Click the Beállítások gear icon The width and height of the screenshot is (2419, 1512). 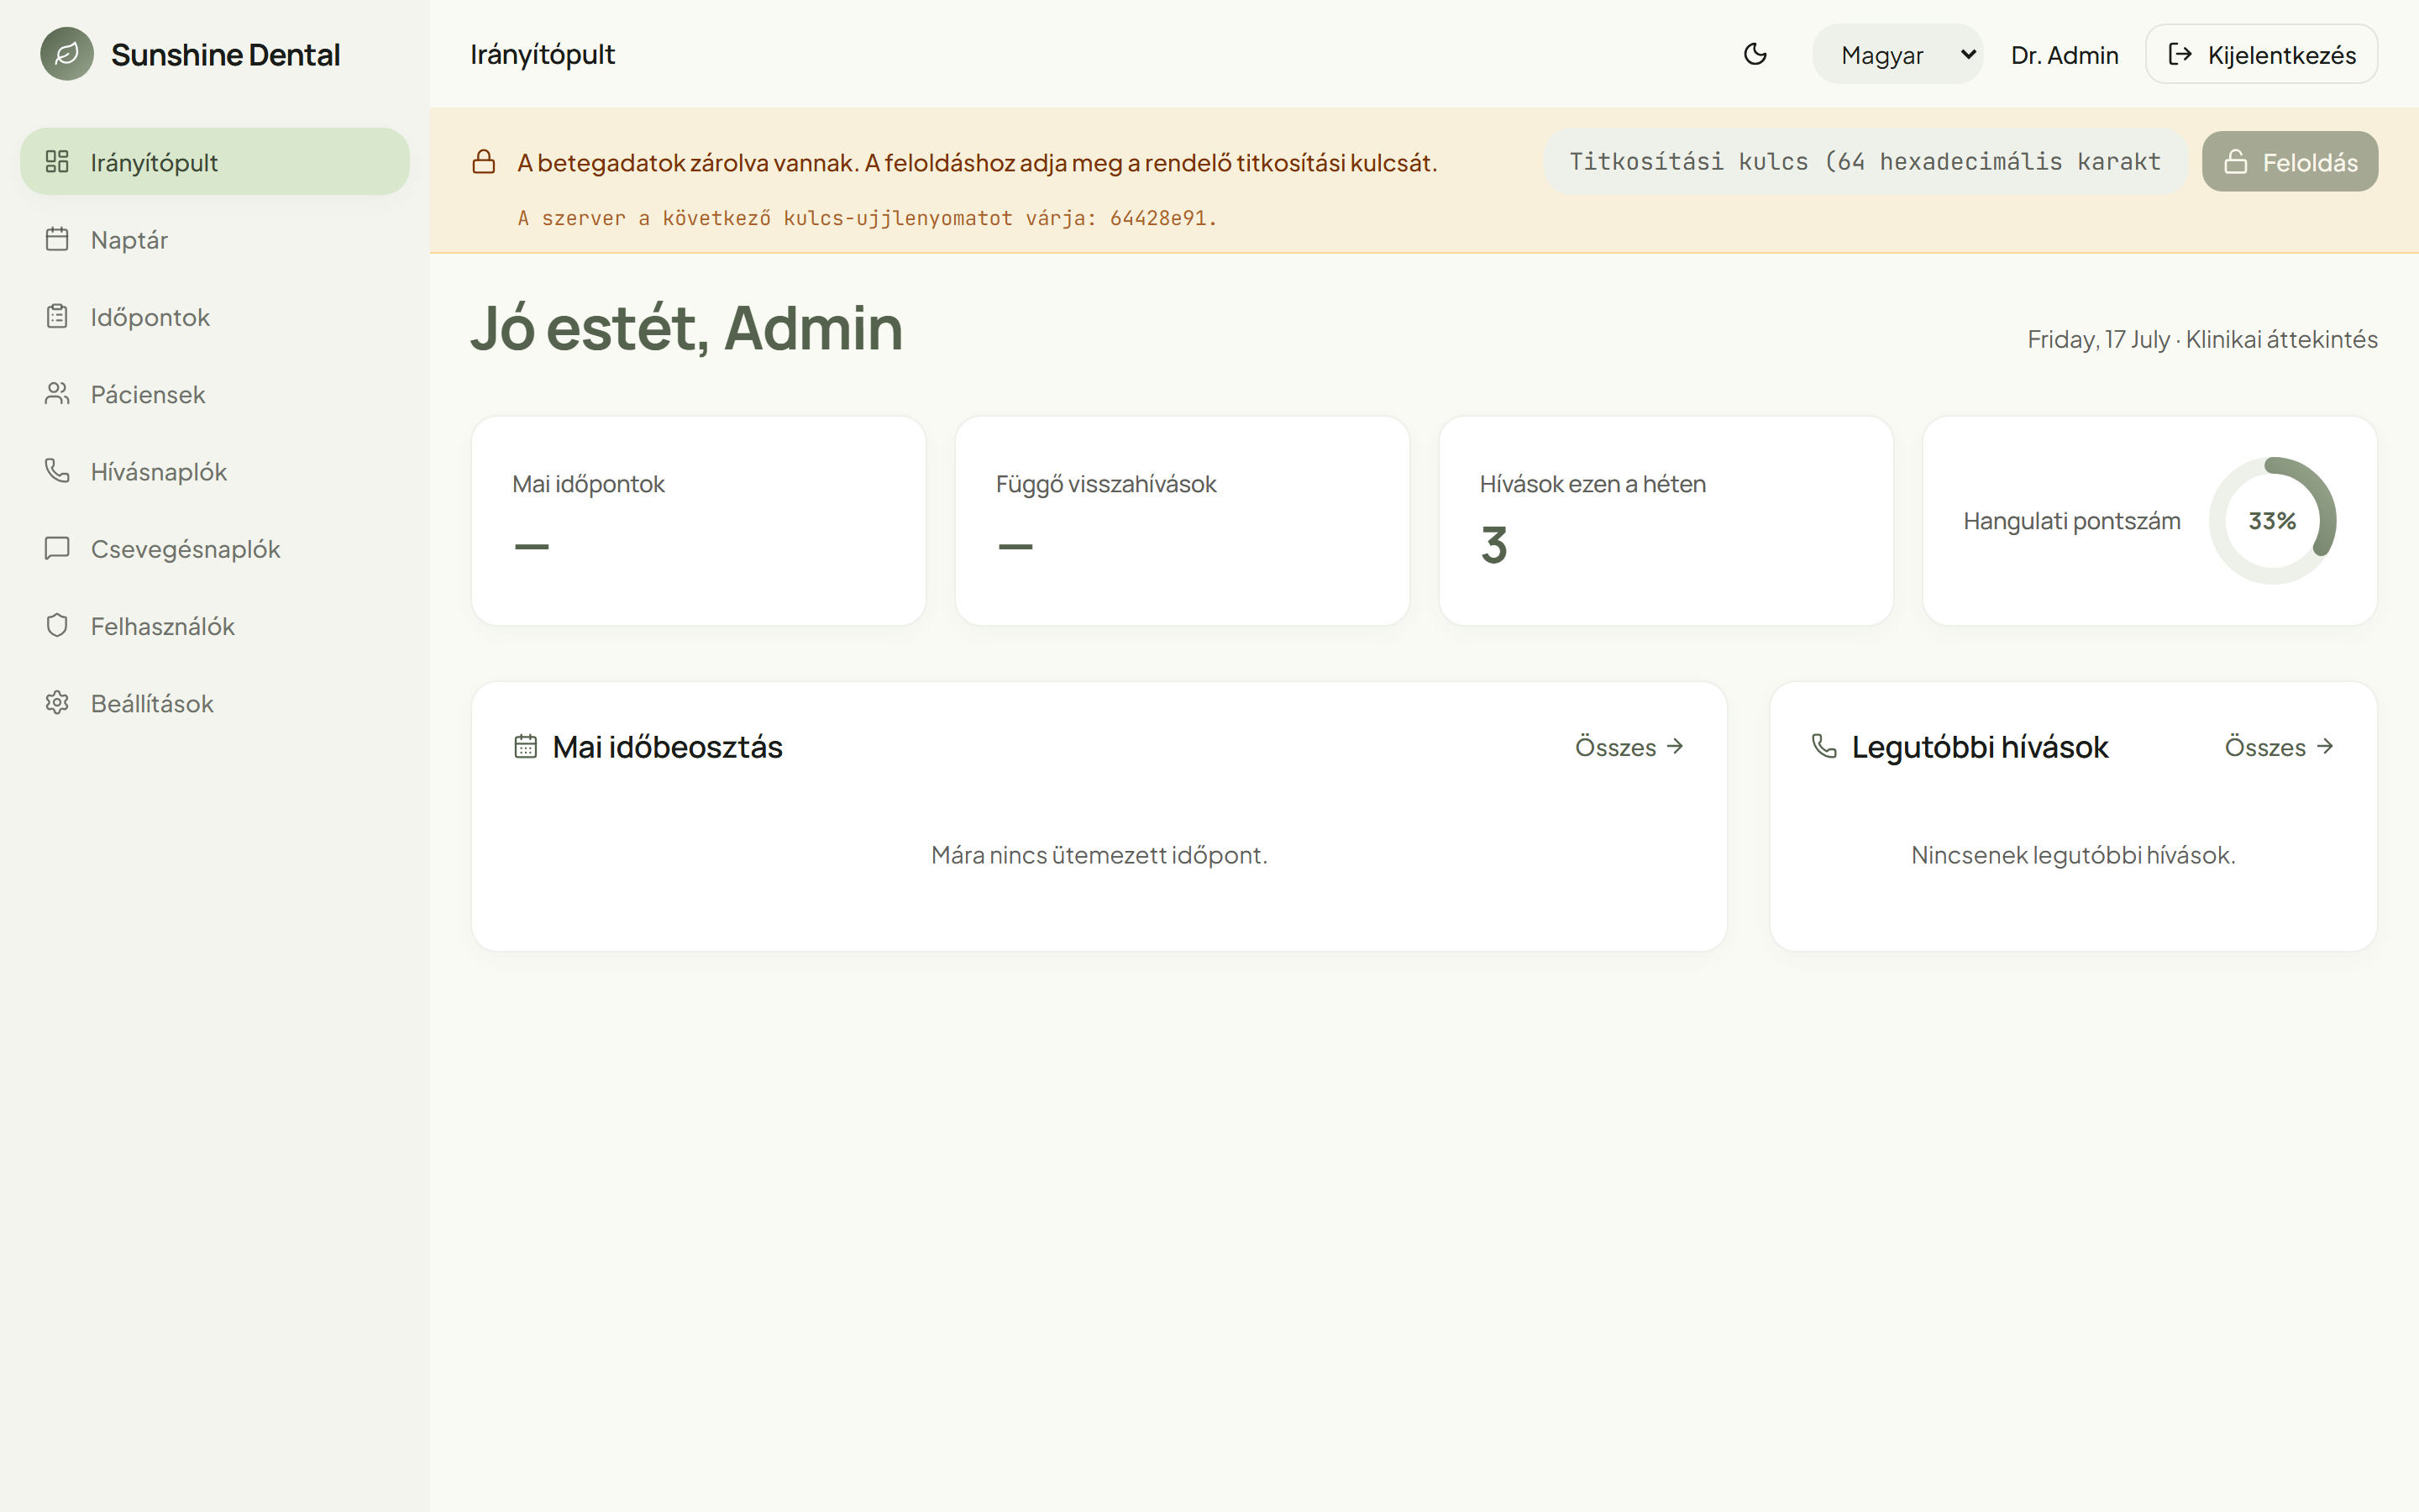point(57,702)
